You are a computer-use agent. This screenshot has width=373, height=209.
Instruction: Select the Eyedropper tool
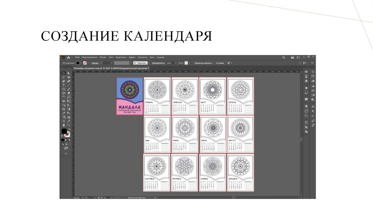pyautogui.click(x=63, y=113)
